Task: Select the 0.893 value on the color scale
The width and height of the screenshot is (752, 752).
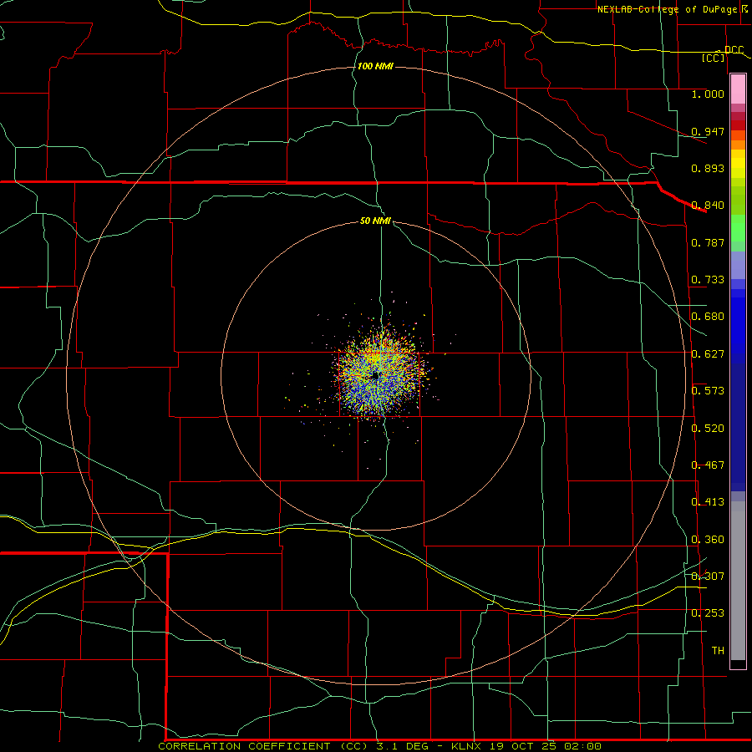Action: (x=708, y=168)
